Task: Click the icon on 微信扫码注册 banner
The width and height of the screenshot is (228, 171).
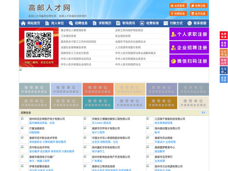Action: pos(173,61)
